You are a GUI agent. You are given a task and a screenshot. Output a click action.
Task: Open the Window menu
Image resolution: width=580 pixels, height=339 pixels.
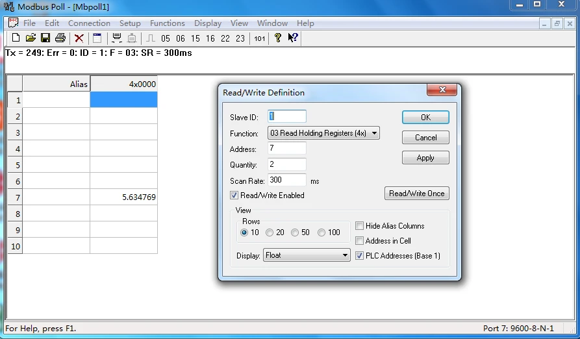click(x=272, y=23)
